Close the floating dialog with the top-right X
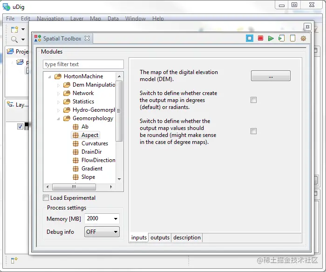The height and width of the screenshot is (272, 326). [307, 27]
